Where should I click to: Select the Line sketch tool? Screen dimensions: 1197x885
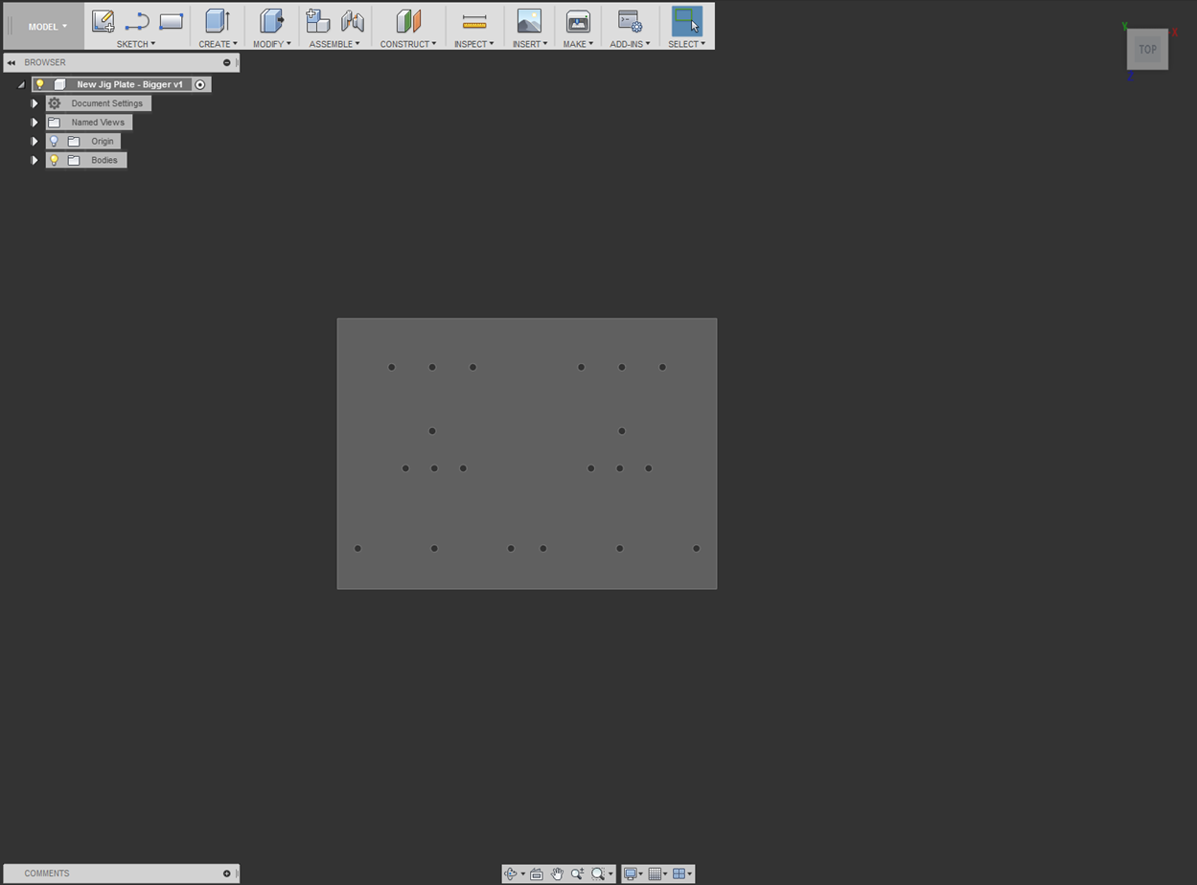point(137,20)
